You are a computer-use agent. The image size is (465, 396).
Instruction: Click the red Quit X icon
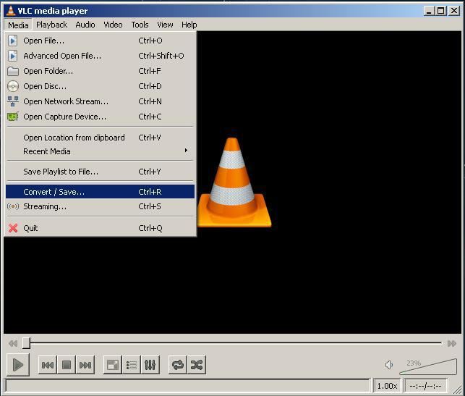click(x=13, y=228)
